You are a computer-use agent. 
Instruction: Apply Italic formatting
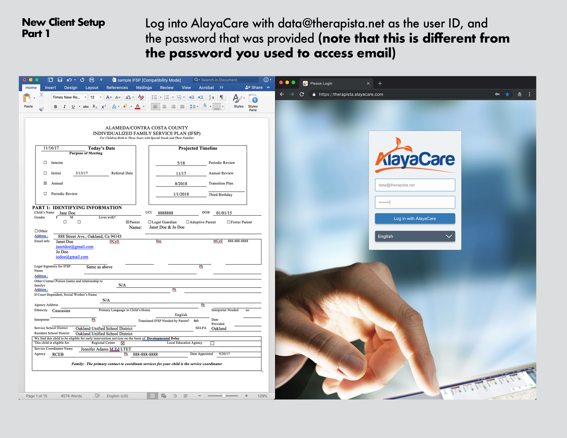point(64,106)
